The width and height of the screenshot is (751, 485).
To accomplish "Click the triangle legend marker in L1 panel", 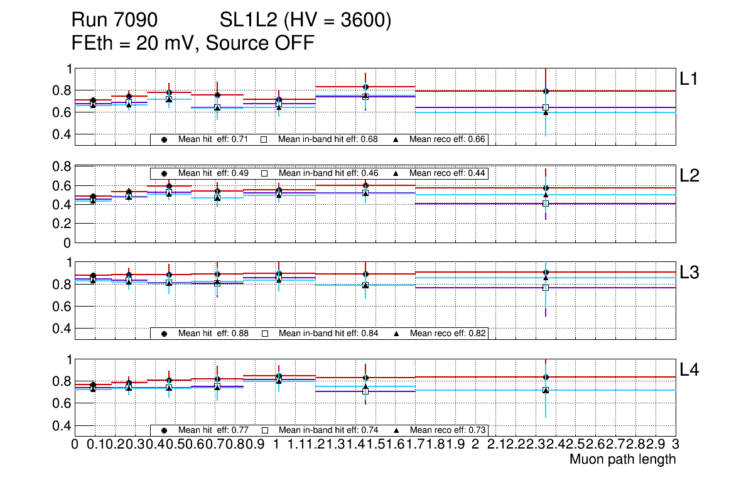I will (396, 139).
